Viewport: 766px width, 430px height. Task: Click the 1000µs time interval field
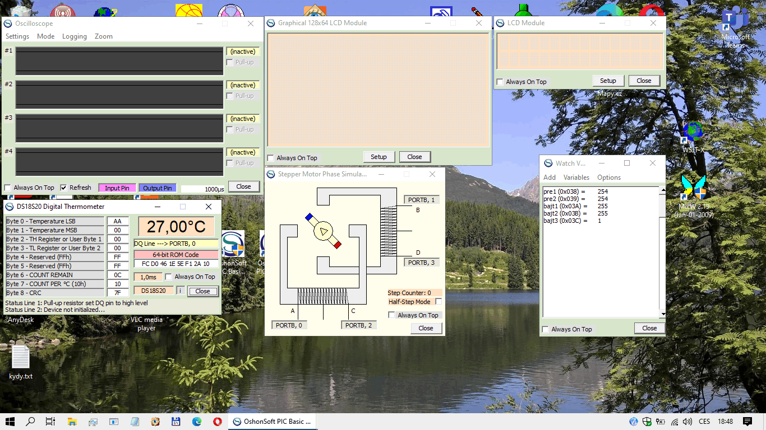[203, 189]
